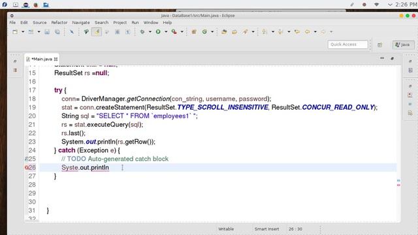
Task: Click the red record indicator in system tray
Action: pyautogui.click(x=364, y=5)
